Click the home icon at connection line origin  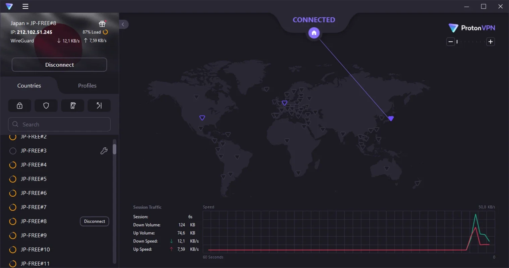[314, 32]
